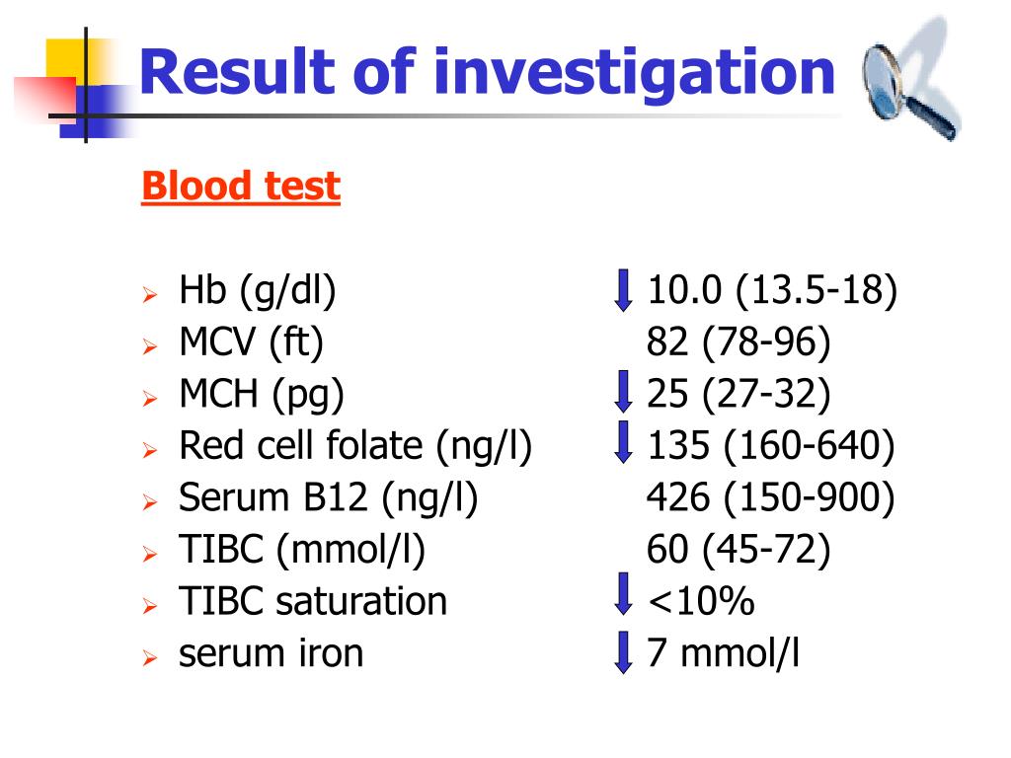Click the down arrow beside serum iron value
The width and height of the screenshot is (1011, 758).
coord(623,652)
